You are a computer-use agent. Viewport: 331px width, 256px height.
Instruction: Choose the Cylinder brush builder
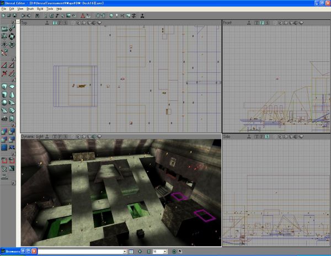pos(4,94)
